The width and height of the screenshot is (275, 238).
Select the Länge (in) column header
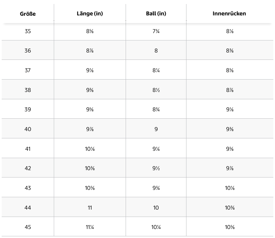(90, 13)
